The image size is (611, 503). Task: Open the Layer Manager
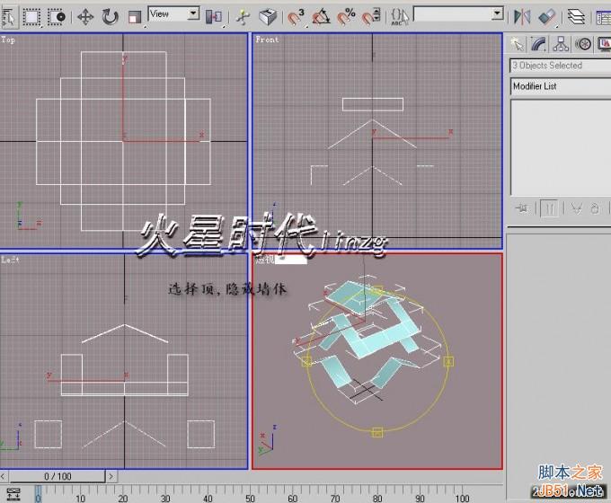coord(576,17)
